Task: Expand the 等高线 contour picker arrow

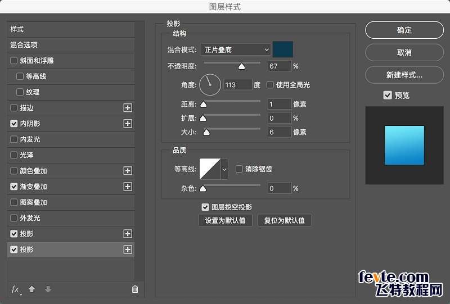Action: [x=224, y=169]
